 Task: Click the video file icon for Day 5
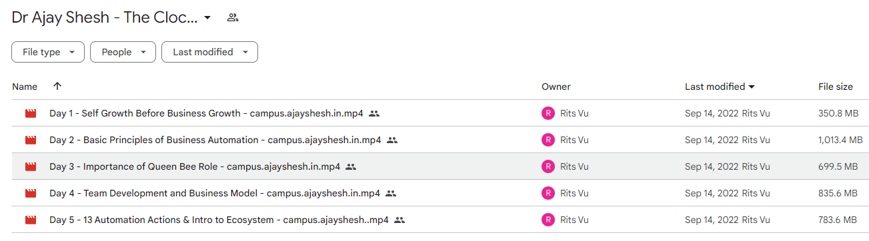[x=30, y=220]
